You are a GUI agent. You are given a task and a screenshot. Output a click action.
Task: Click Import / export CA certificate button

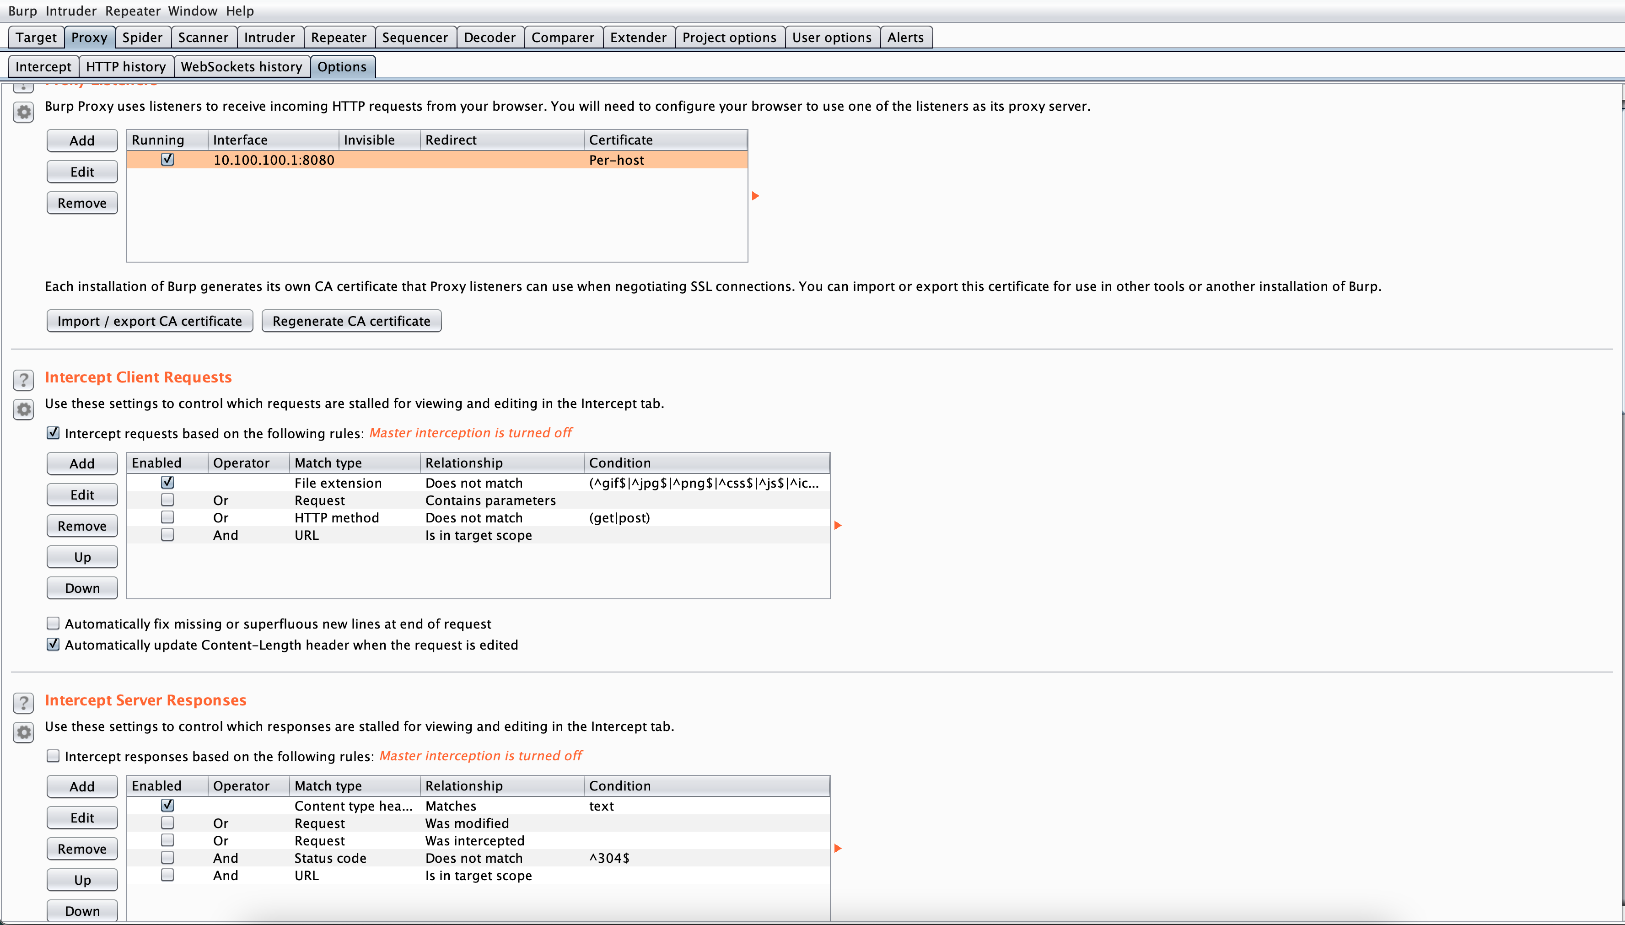click(148, 321)
